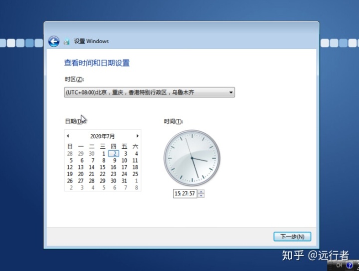Image resolution: width=359 pixels, height=271 pixels.
Task: Pick July 27 on the calendar
Action: click(x=81, y=181)
